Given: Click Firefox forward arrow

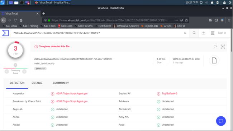Looking at the screenshot, I should pyautogui.click(x=10, y=20).
